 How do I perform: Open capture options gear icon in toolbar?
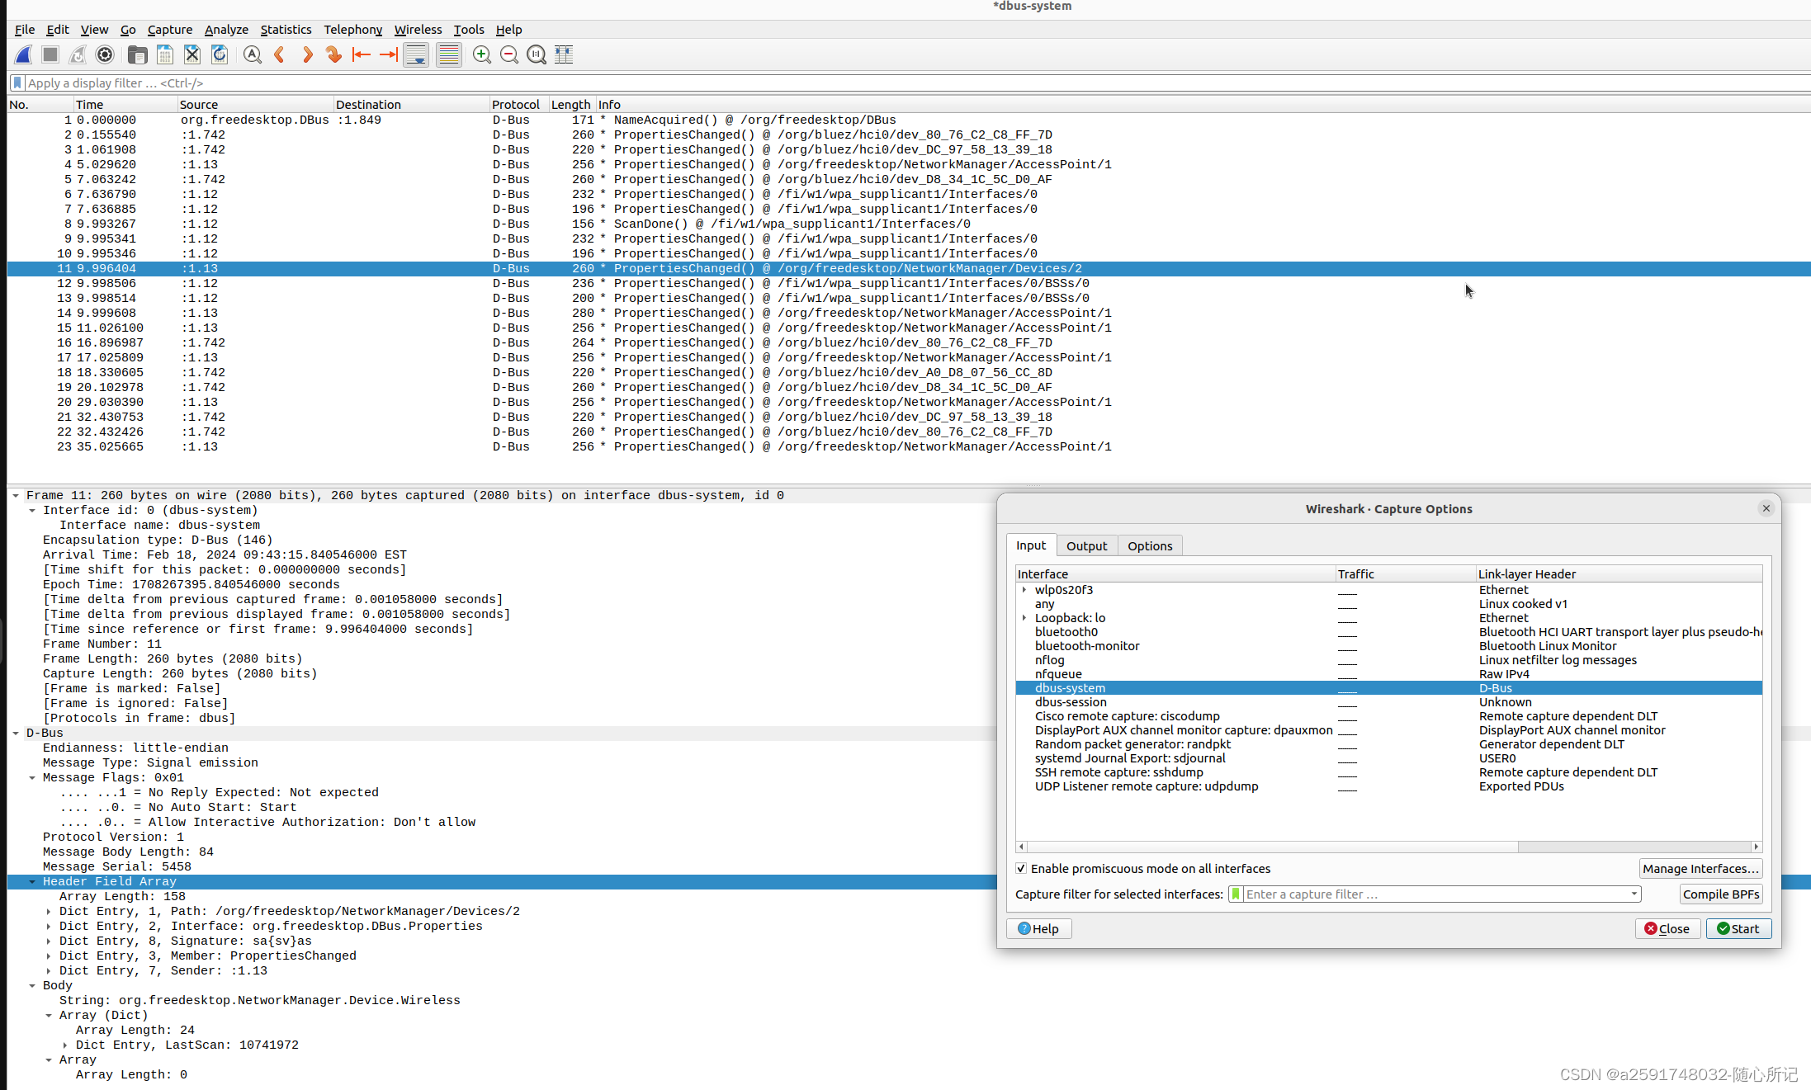coord(105,54)
